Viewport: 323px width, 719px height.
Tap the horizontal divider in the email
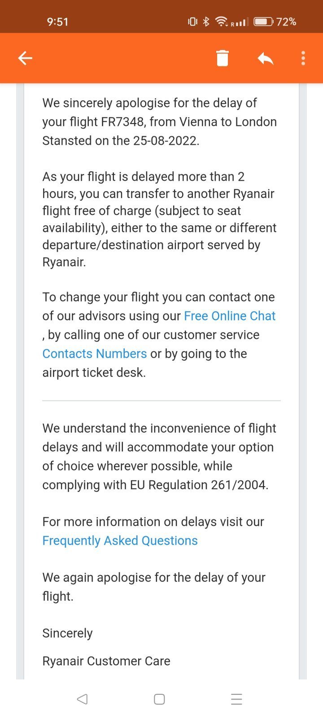161,400
